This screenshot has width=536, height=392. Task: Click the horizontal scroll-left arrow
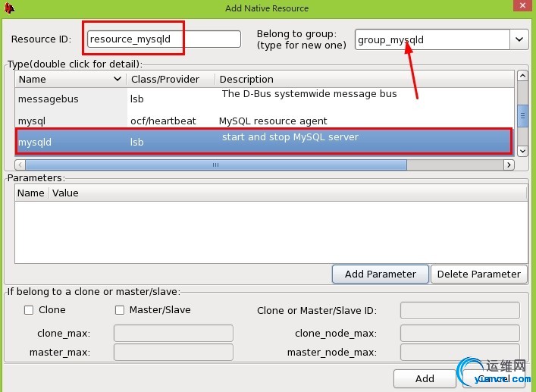coord(20,165)
